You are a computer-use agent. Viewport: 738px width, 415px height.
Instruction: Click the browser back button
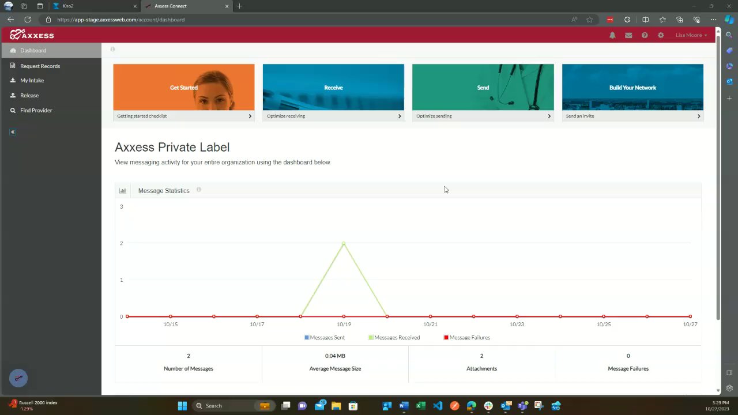click(x=10, y=20)
